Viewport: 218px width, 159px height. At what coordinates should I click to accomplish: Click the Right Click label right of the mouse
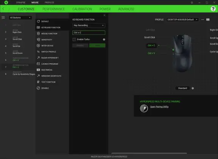[x=214, y=30]
